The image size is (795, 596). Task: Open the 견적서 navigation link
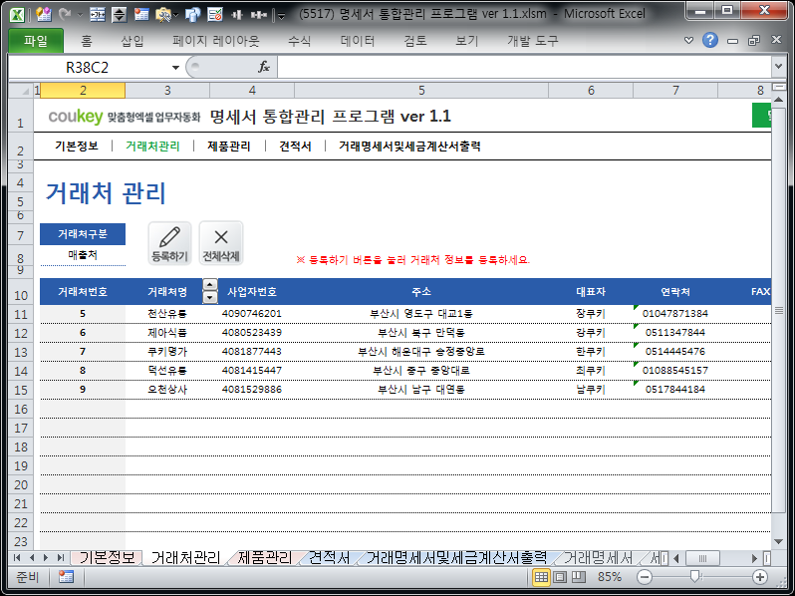point(295,147)
